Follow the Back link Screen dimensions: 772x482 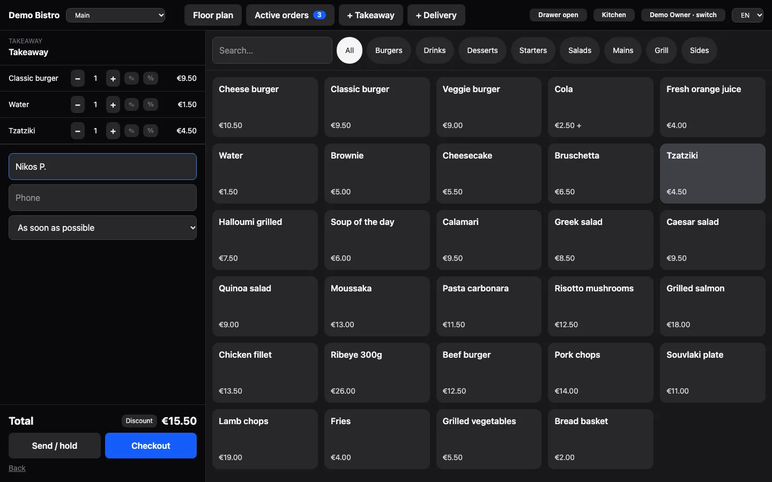pos(17,468)
